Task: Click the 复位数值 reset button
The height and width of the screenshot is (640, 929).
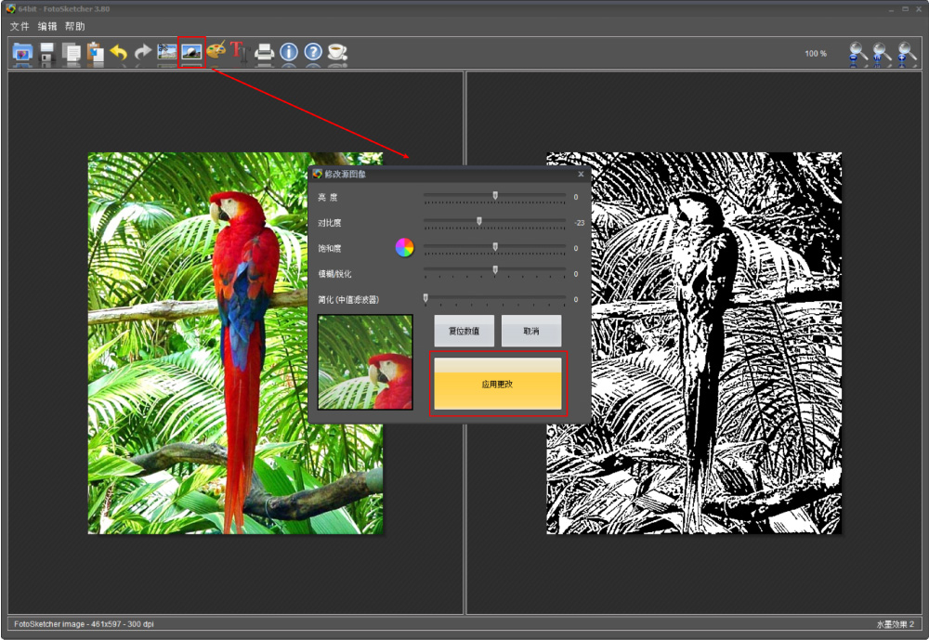Action: (464, 331)
